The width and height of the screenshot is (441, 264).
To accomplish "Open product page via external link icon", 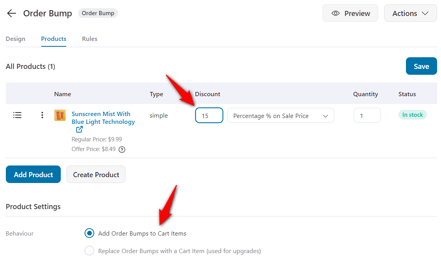I will [79, 129].
